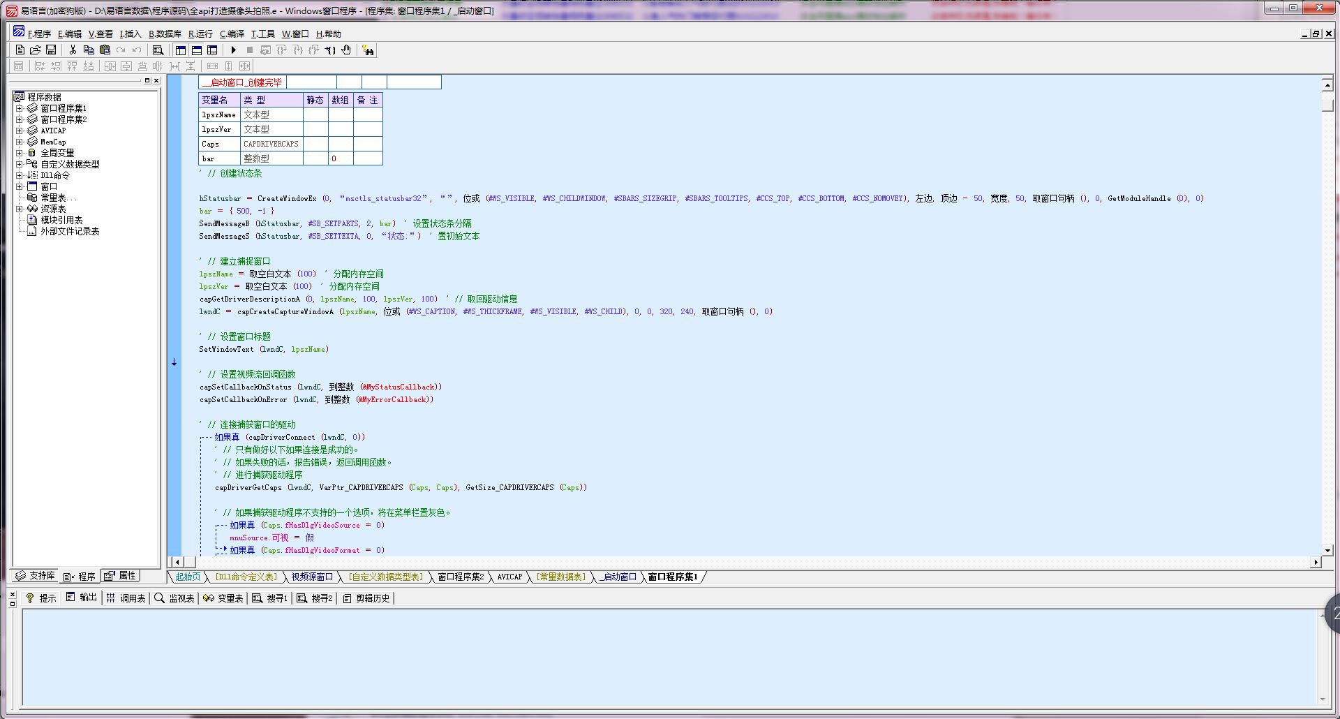Expand the 自定义数据类型 tree node
The width and height of the screenshot is (1340, 719).
pyautogui.click(x=20, y=164)
